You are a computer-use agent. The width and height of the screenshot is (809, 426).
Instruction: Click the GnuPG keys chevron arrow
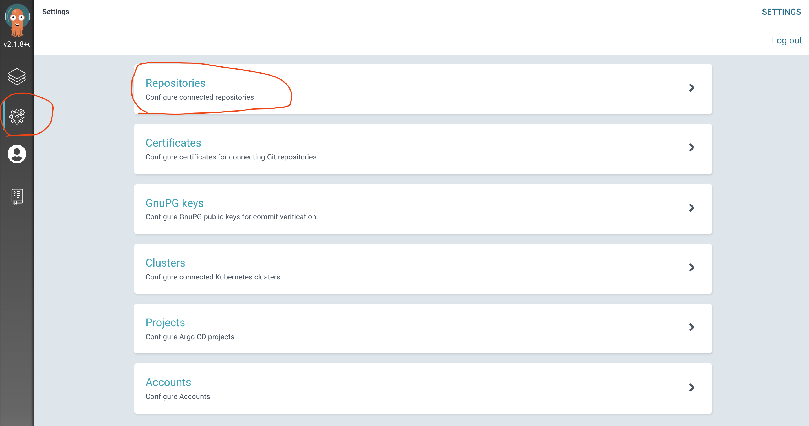pos(691,208)
